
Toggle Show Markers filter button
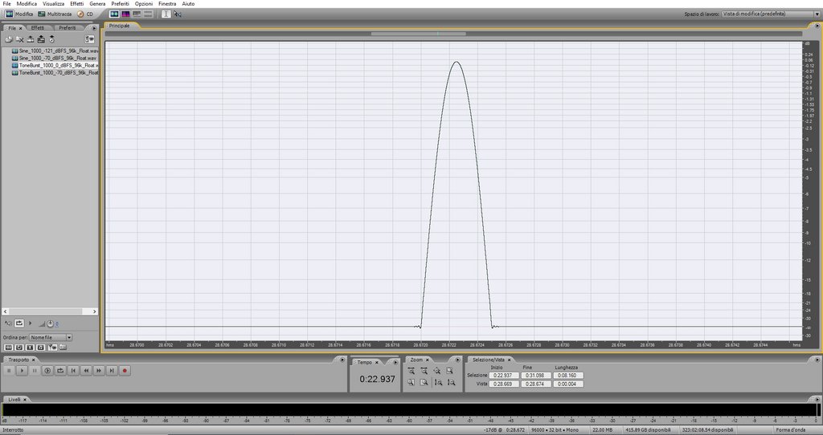click(x=52, y=348)
